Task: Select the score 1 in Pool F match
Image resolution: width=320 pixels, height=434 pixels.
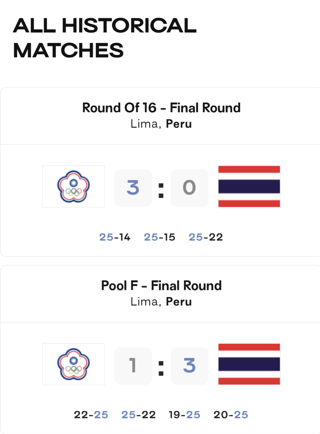Action: [133, 366]
